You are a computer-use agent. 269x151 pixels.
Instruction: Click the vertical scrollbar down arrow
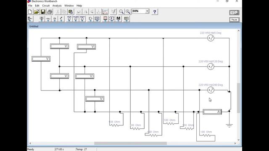(x=238, y=140)
